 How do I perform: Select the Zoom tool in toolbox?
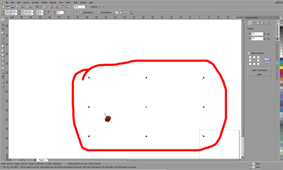[2, 33]
